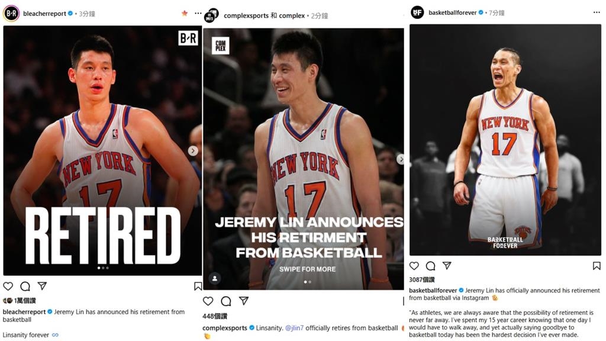The width and height of the screenshot is (606, 341).
Task: Show tagged people on complexsports photo
Action: (214, 278)
